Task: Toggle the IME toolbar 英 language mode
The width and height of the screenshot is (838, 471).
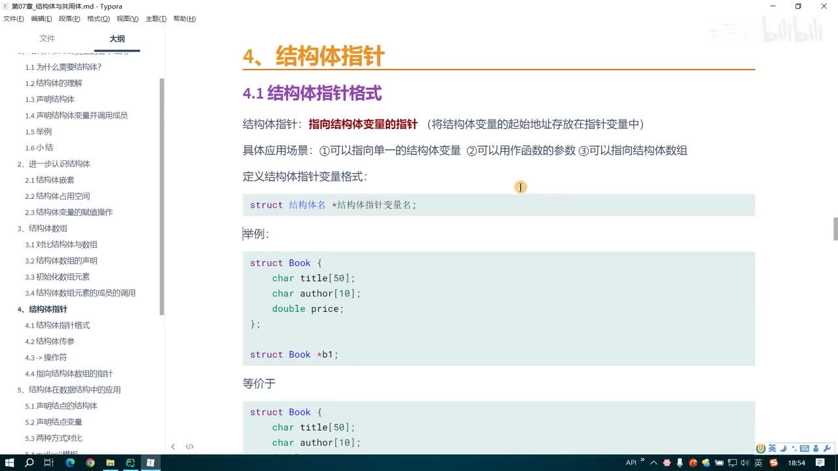Action: [772, 449]
